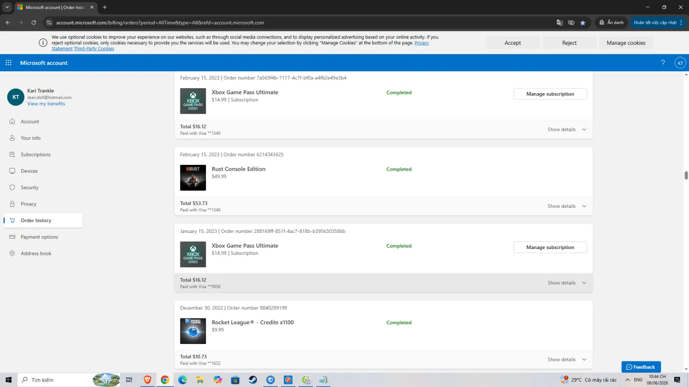Viewport: 689px width, 387px height.
Task: Open the Third-Party Cookies link
Action: coord(94,49)
